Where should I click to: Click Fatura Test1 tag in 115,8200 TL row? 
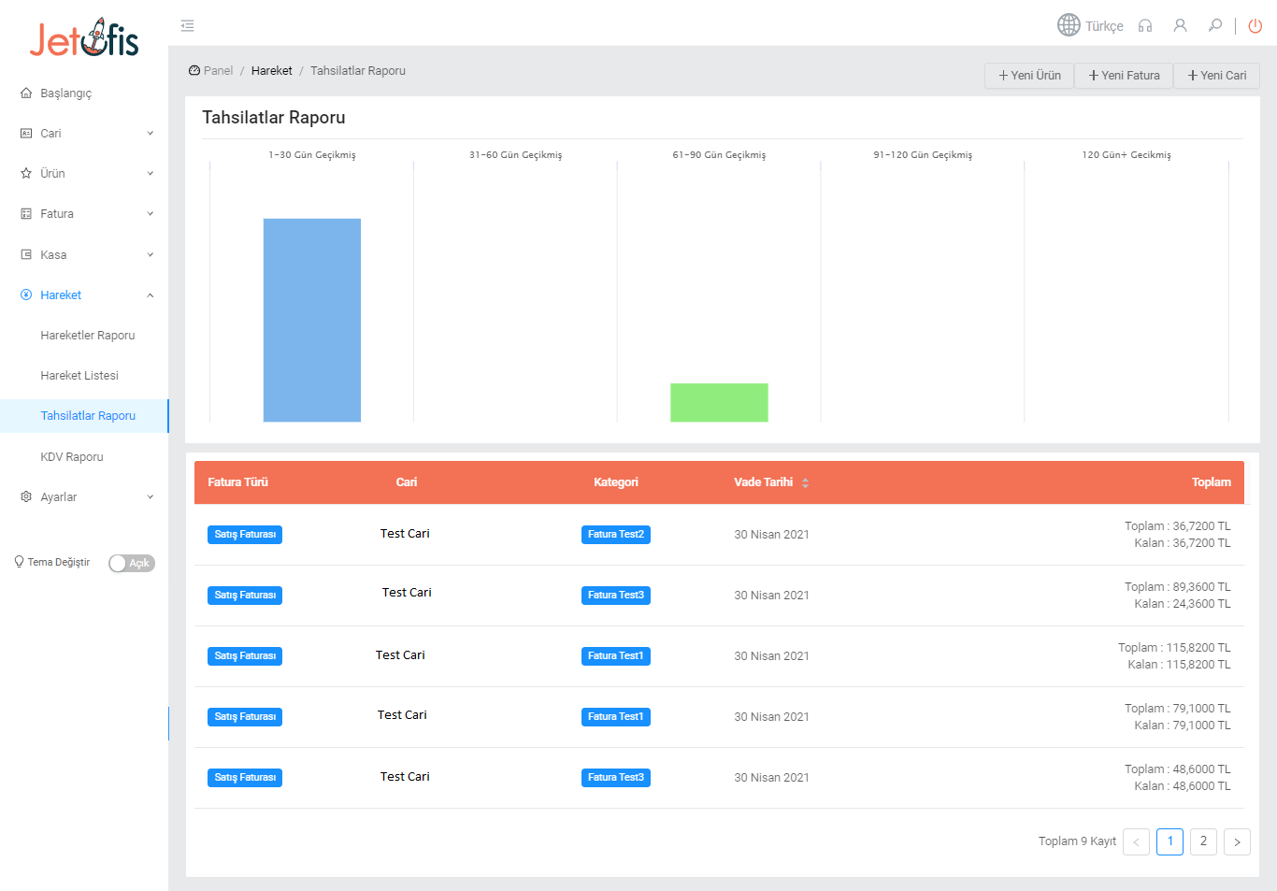(616, 656)
